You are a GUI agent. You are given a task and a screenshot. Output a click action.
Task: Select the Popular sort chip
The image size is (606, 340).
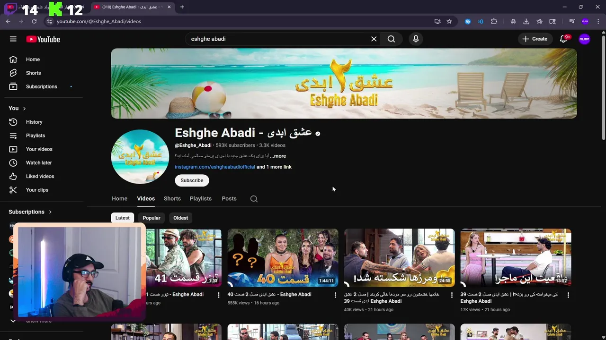(151, 218)
